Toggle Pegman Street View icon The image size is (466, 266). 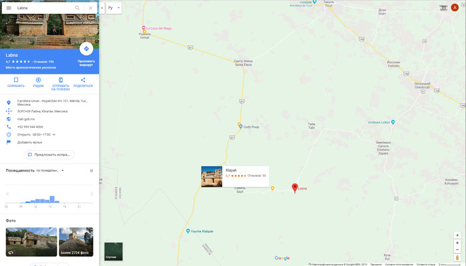[457, 258]
